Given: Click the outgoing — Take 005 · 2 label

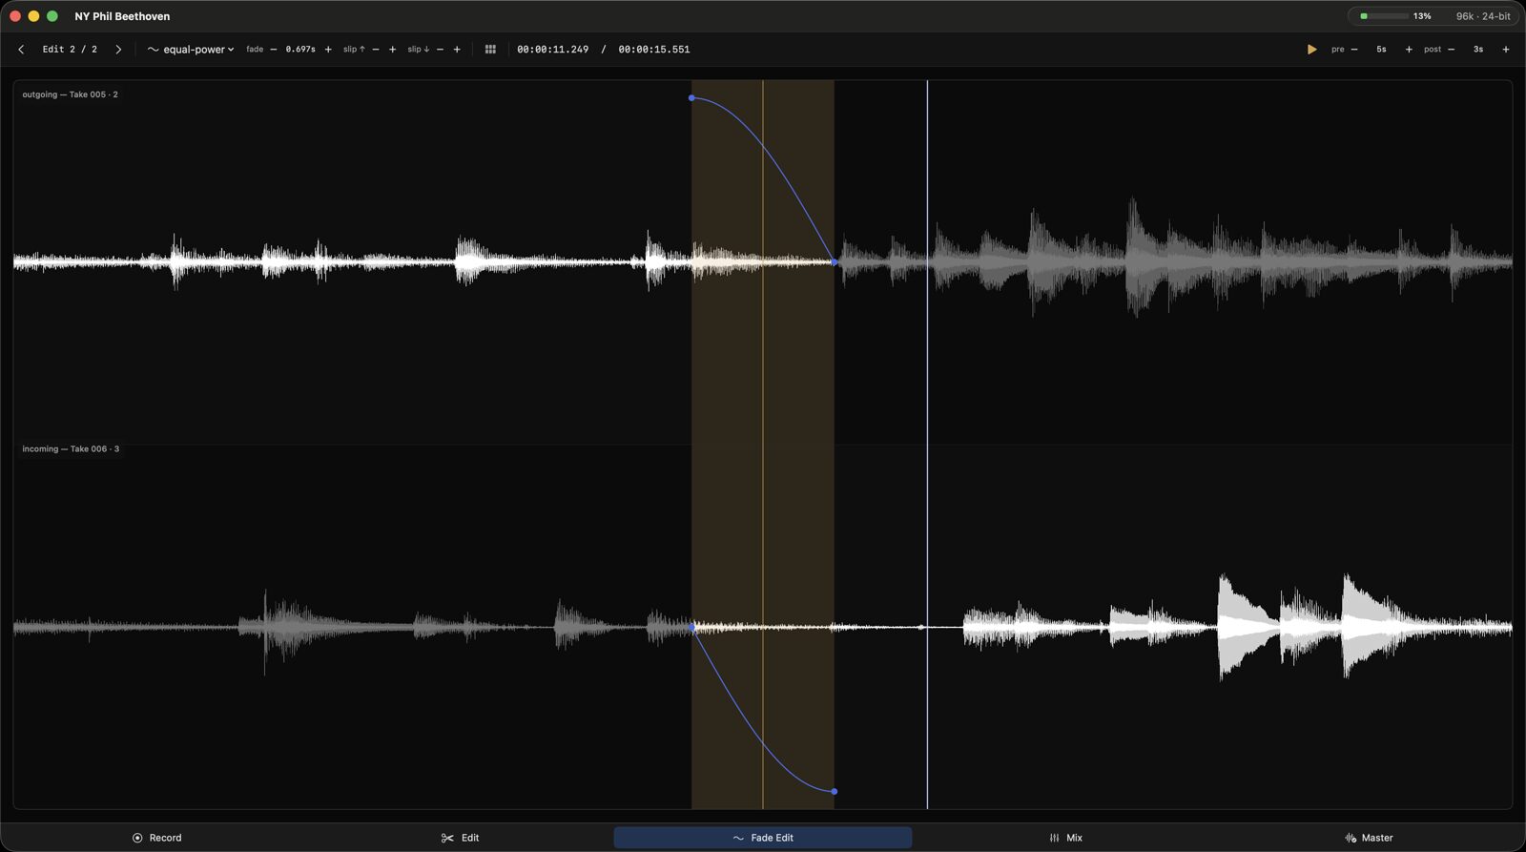Looking at the screenshot, I should pyautogui.click(x=71, y=94).
